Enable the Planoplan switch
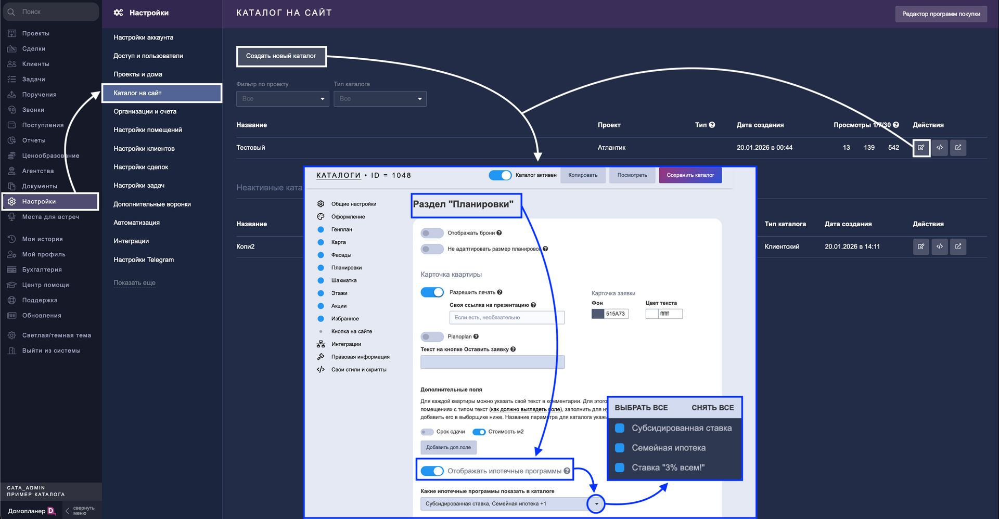Image resolution: width=999 pixels, height=519 pixels. 432,336
